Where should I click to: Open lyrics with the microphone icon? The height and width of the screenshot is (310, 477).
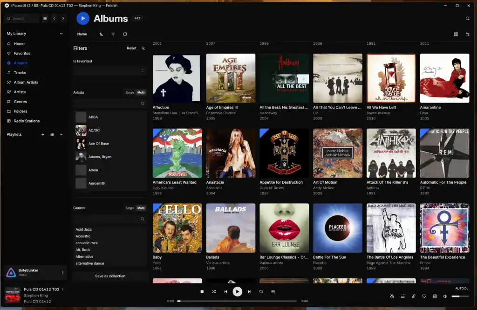click(413, 296)
